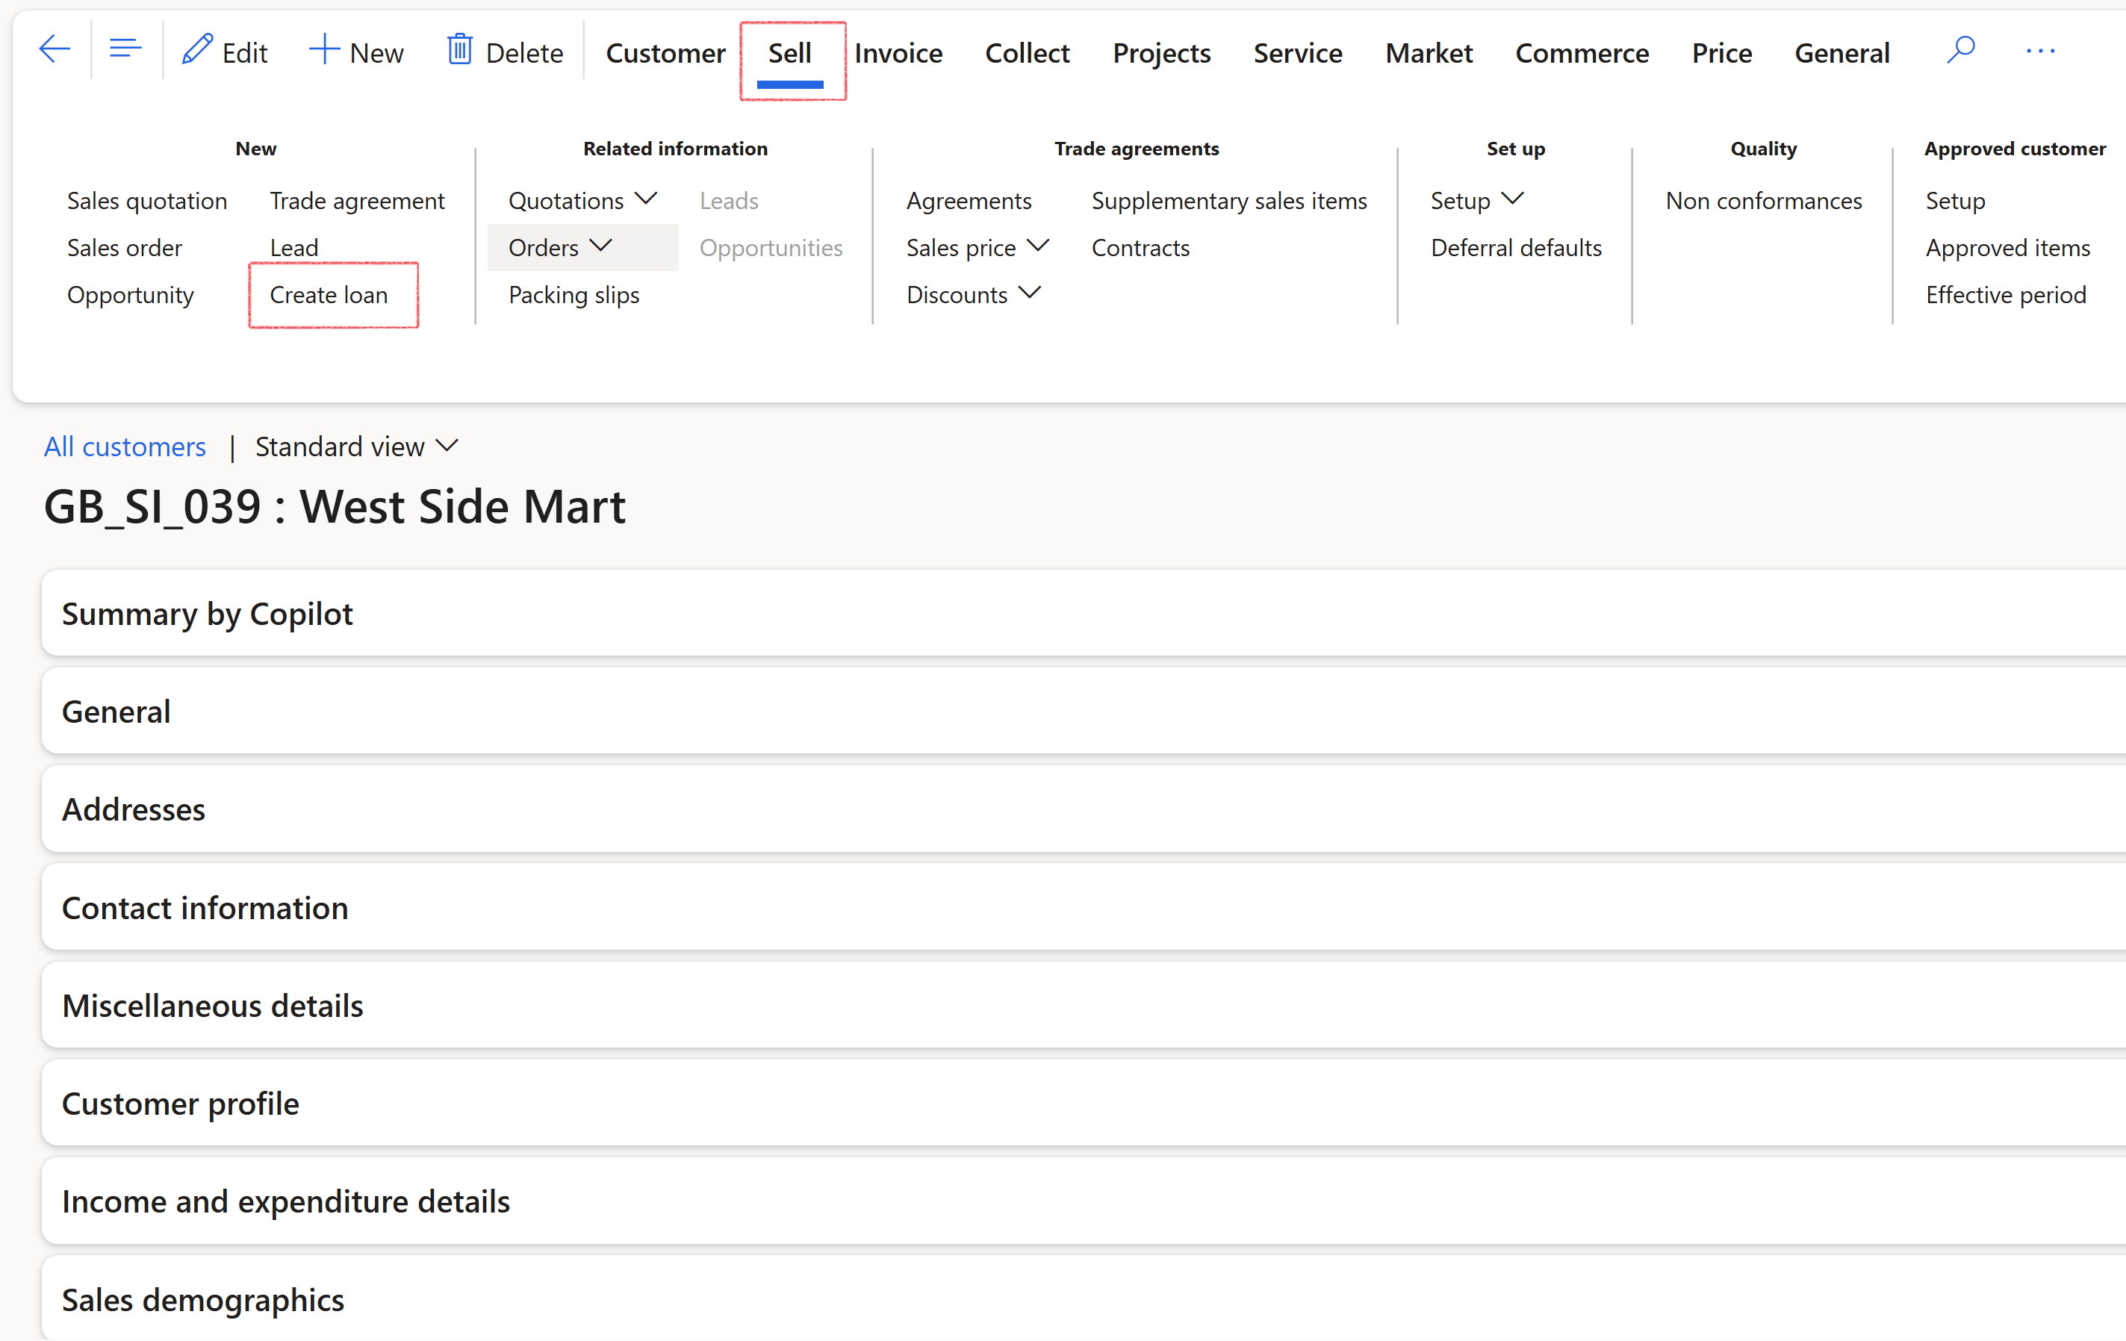Click the disabled Leads option
Image resolution: width=2126 pixels, height=1341 pixels.
(x=730, y=200)
